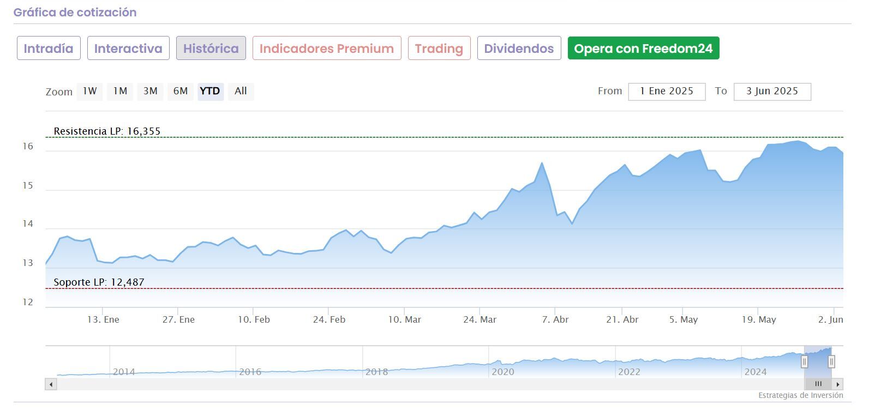Click the navigator scrollbar thumb grip
The width and height of the screenshot is (881, 417).
pyautogui.click(x=818, y=384)
